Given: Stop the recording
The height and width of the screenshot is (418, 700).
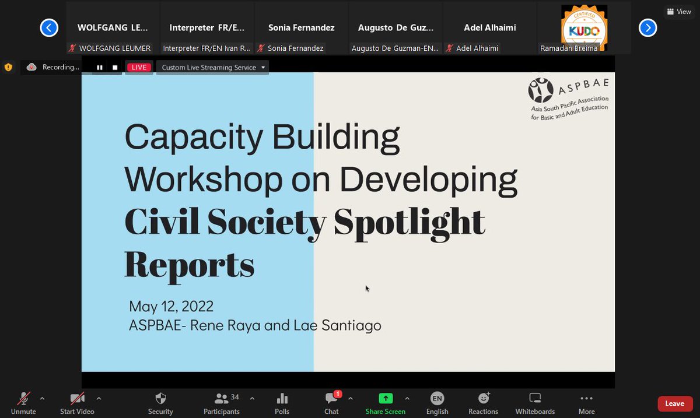Looking at the screenshot, I should 115,68.
